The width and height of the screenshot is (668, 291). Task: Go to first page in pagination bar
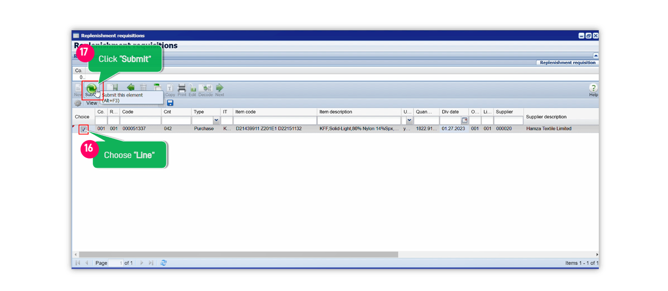point(78,263)
